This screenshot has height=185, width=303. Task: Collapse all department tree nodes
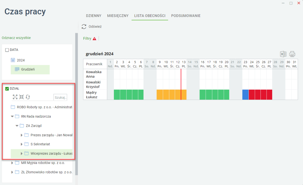21,97
